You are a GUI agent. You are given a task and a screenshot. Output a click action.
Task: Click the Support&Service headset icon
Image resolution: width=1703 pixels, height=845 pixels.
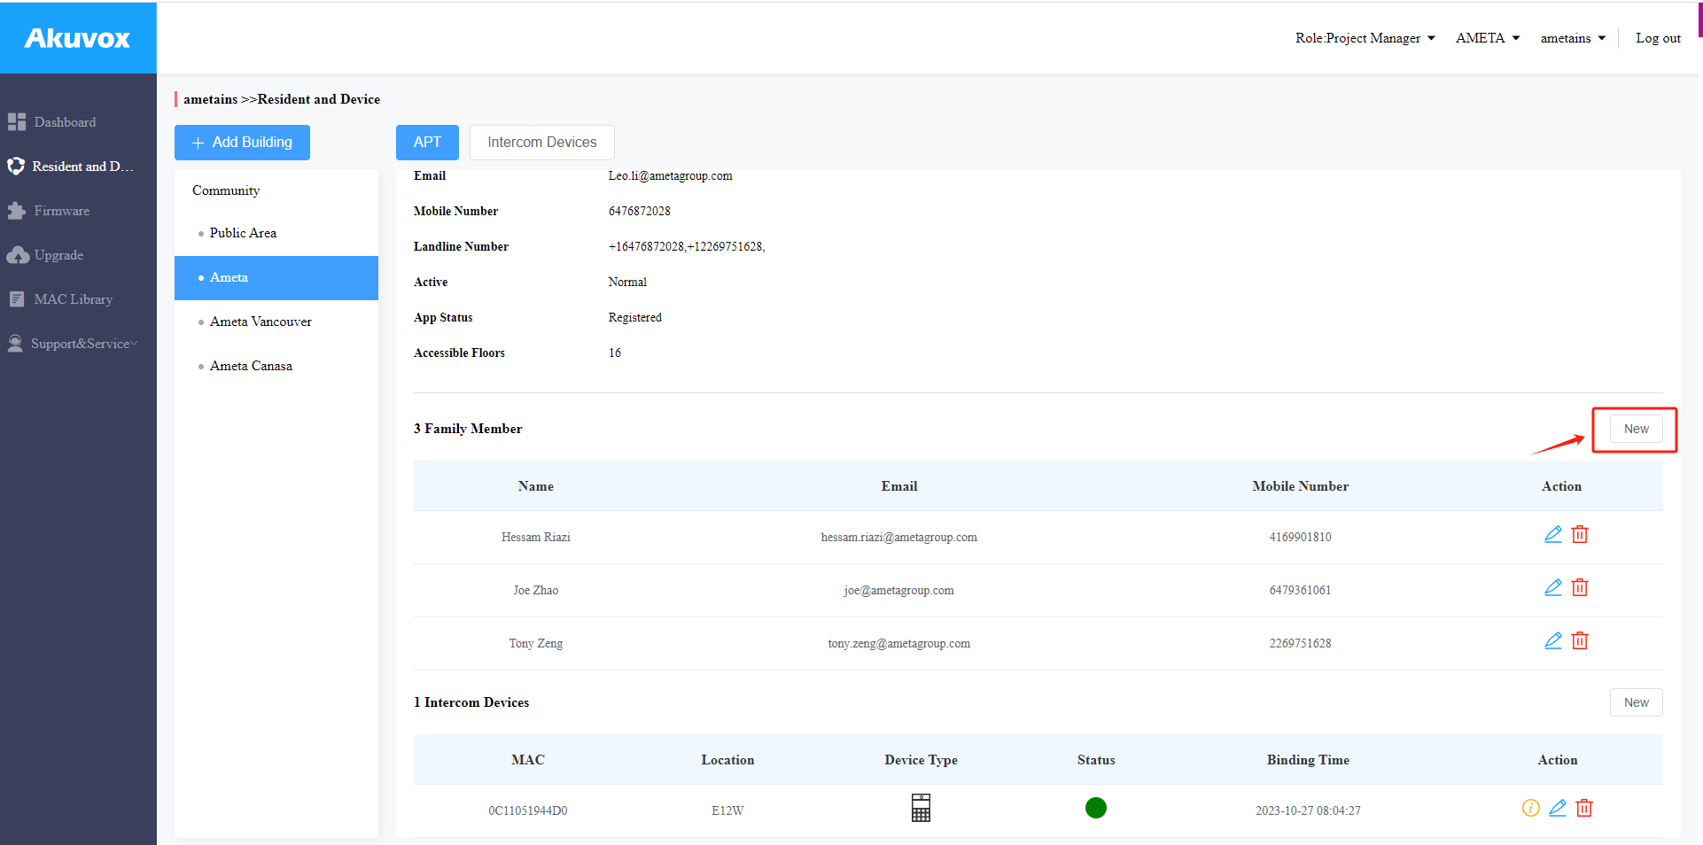[15, 344]
